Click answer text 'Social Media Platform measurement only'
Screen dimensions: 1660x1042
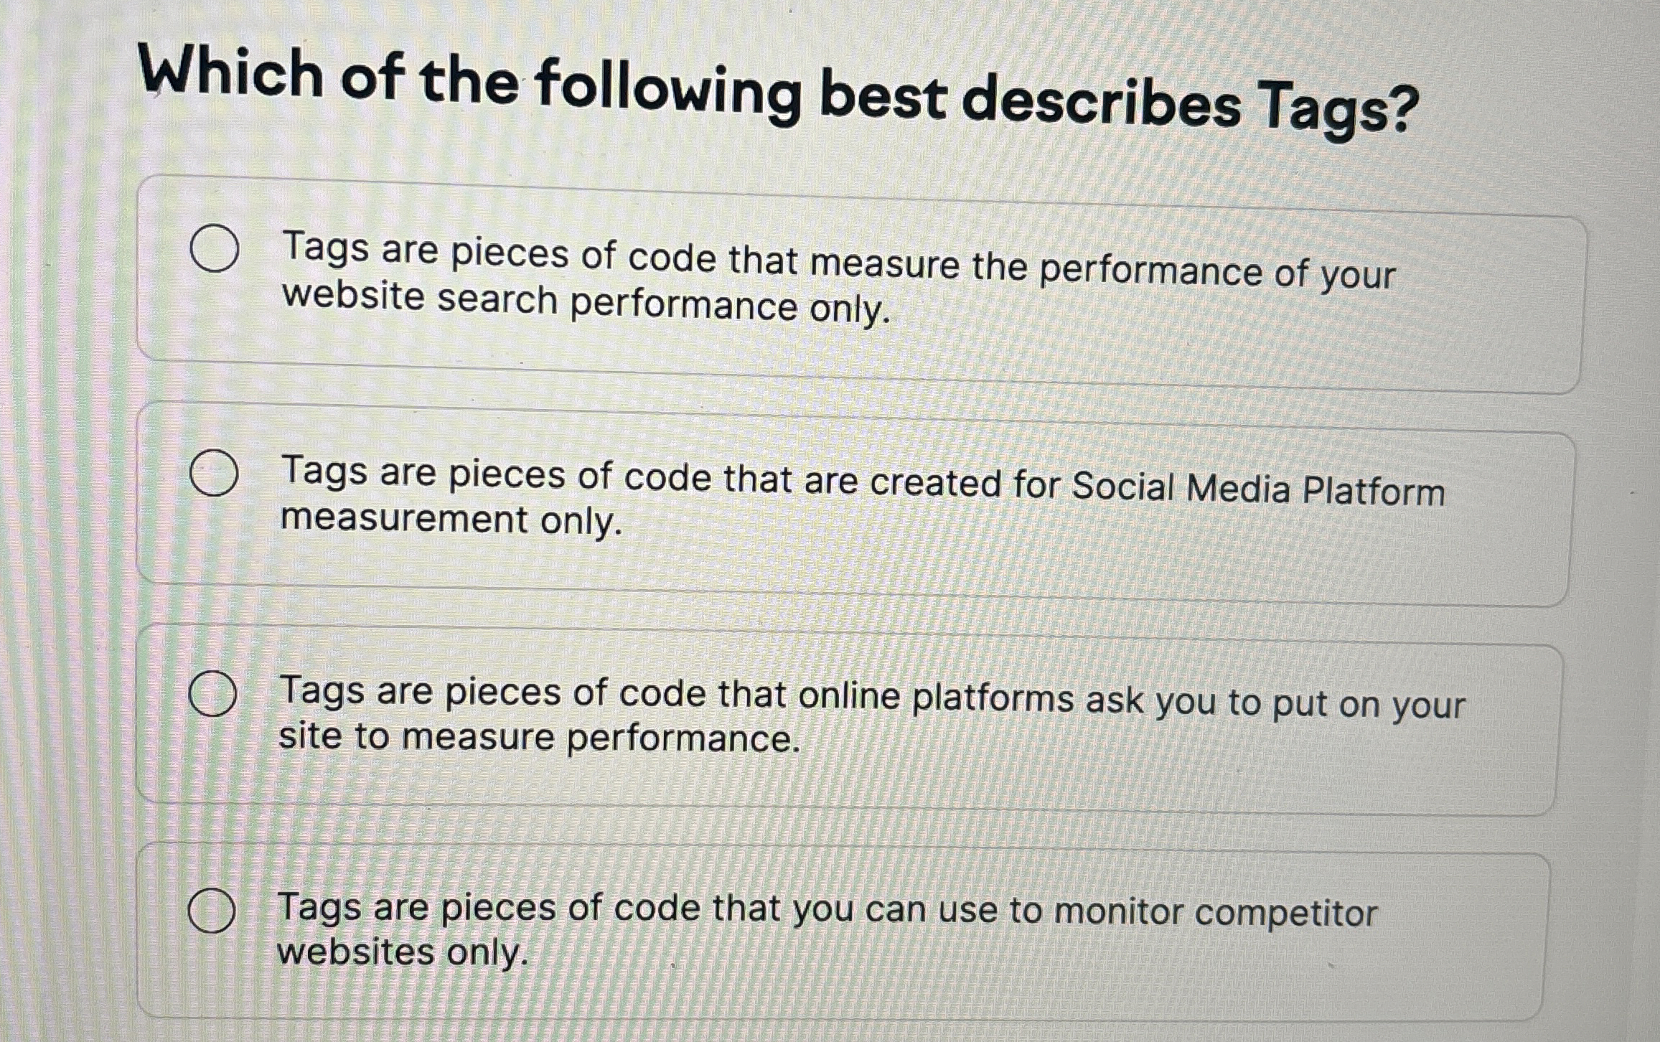pyautogui.click(x=451, y=519)
